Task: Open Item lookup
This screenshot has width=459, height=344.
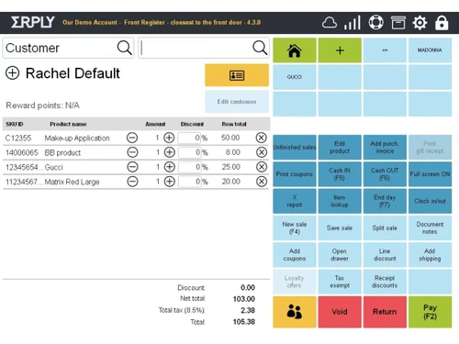Action: pos(340,201)
